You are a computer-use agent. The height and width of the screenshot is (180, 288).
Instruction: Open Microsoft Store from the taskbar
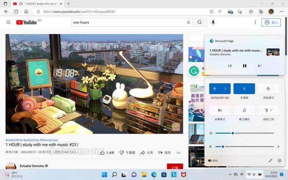164,175
